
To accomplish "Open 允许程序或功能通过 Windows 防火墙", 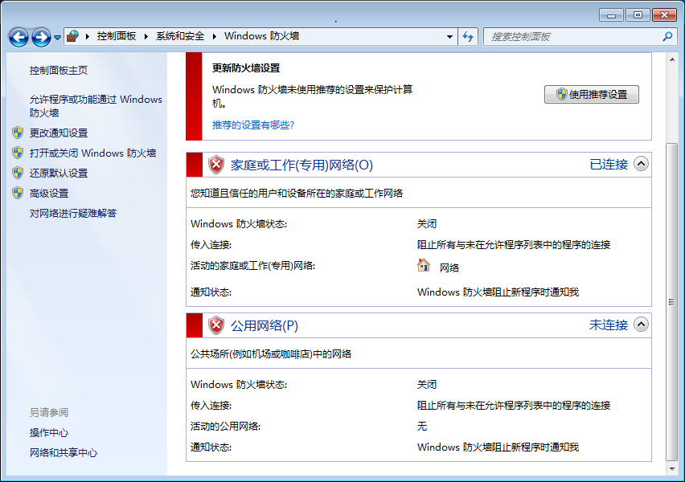I will [96, 106].
